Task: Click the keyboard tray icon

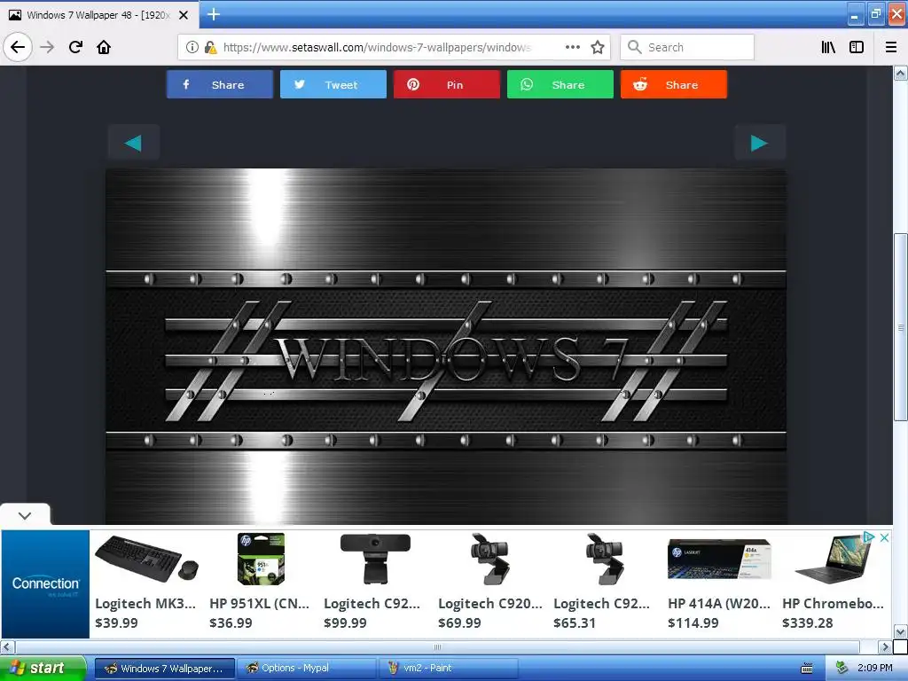Action: (x=806, y=669)
